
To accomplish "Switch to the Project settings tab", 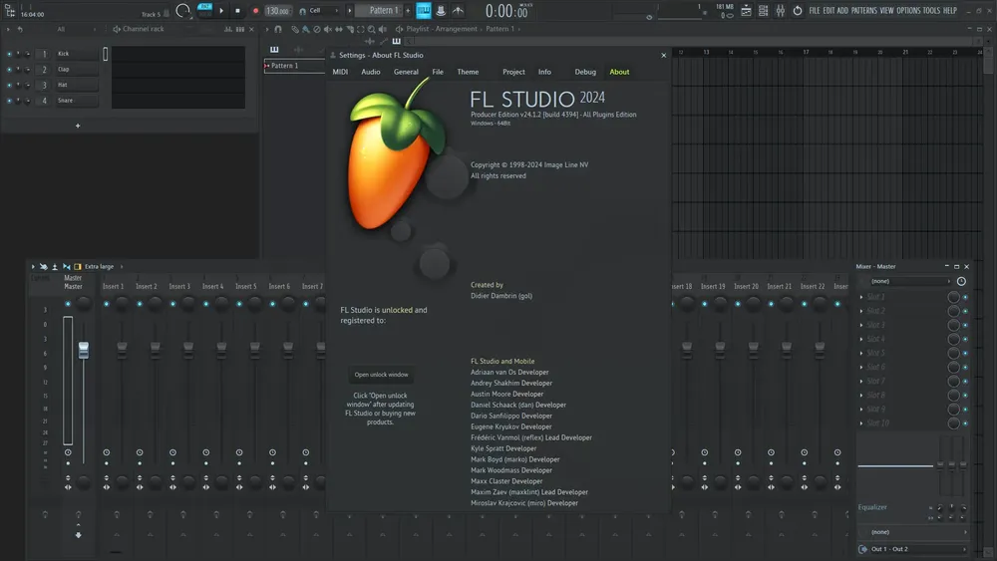I will pyautogui.click(x=513, y=72).
